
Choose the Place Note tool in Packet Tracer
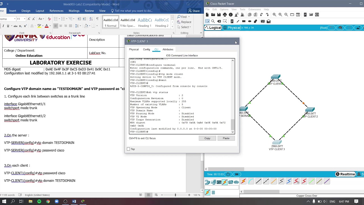(232, 21)
